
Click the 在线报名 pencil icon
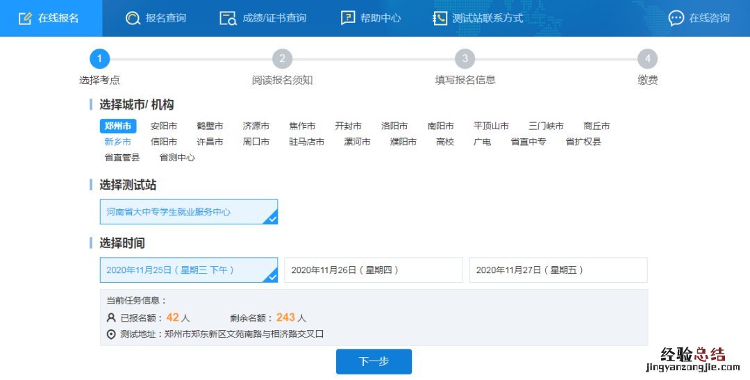tap(25, 18)
